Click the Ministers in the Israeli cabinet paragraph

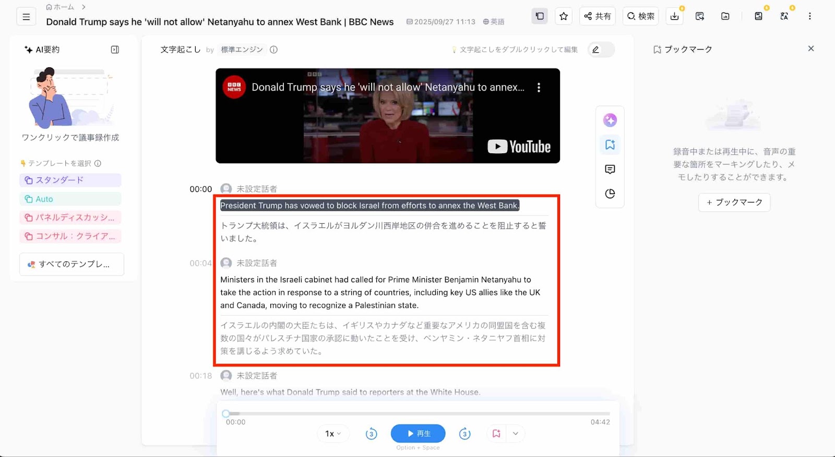[x=381, y=292]
